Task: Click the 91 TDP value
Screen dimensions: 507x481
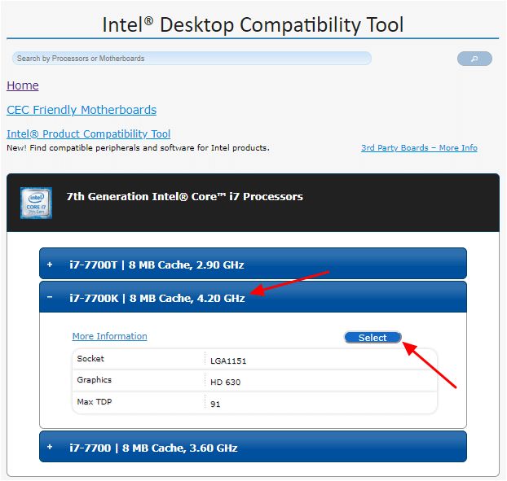Action: pyautogui.click(x=215, y=404)
